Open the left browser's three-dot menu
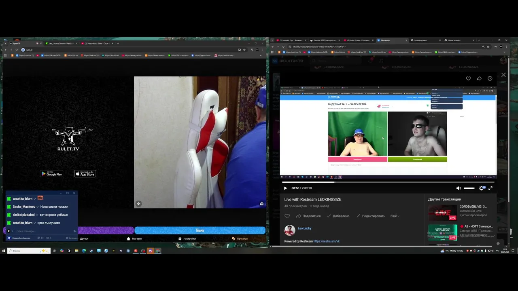The image size is (518, 291). click(263, 50)
